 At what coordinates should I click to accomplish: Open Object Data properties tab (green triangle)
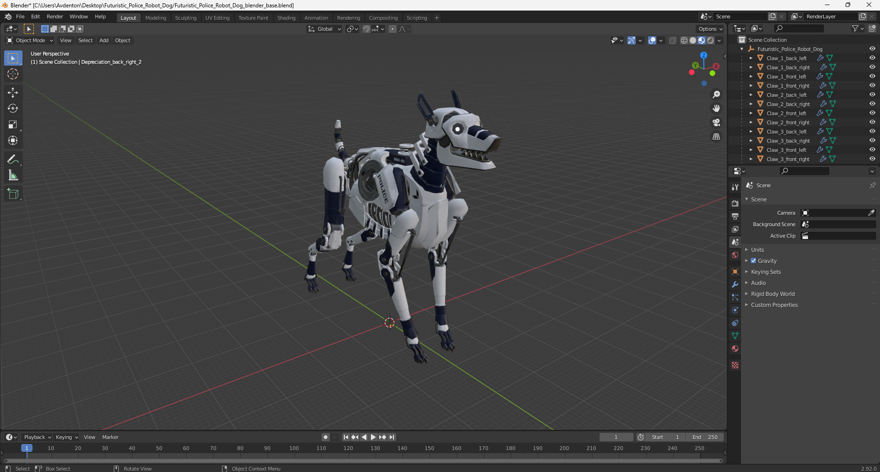coord(735,336)
